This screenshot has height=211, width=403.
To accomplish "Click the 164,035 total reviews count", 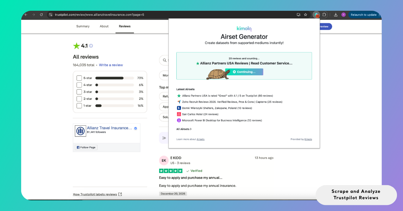I will pos(84,65).
